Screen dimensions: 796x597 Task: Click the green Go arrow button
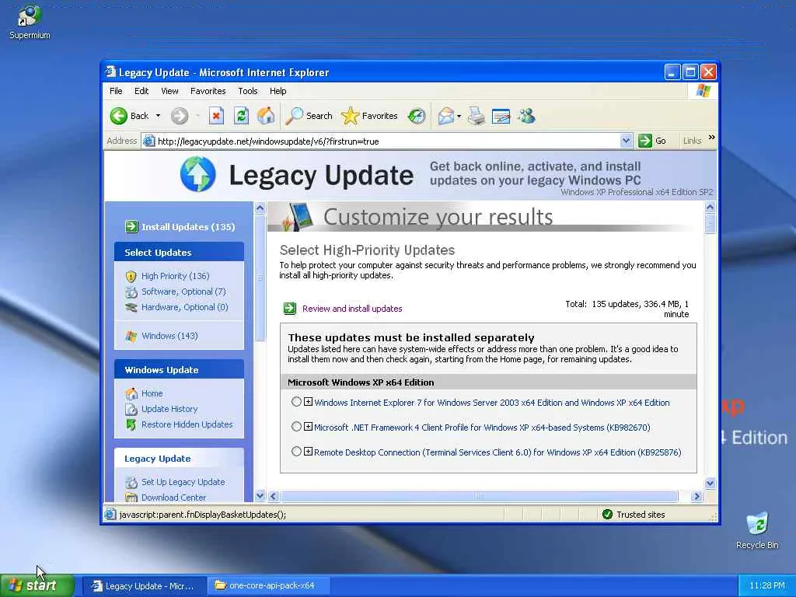(x=645, y=141)
